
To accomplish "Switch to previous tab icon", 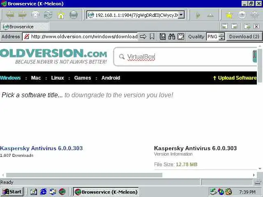I will click(x=225, y=26).
